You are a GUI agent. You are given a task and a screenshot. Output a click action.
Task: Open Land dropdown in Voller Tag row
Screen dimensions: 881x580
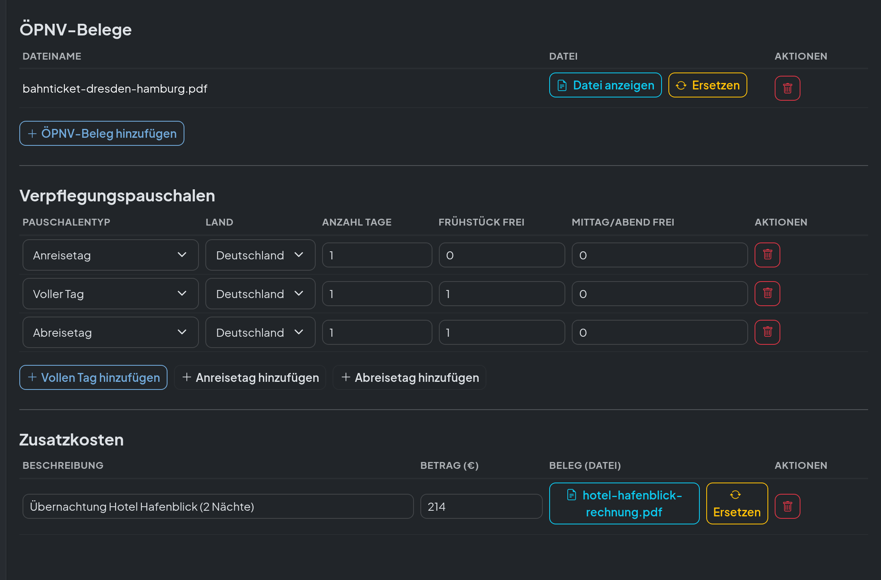(260, 294)
